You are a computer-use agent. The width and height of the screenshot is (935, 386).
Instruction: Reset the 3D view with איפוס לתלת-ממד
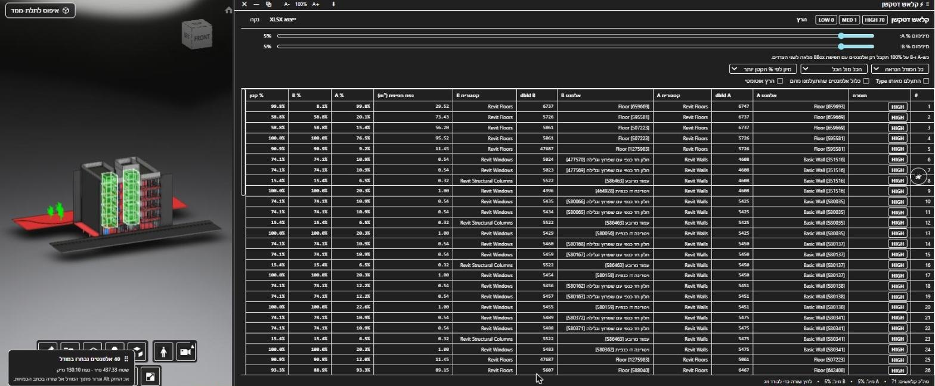41,11
